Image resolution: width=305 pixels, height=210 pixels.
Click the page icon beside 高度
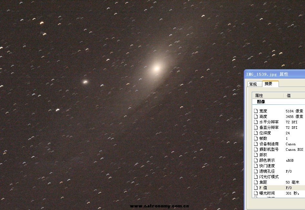256,117
